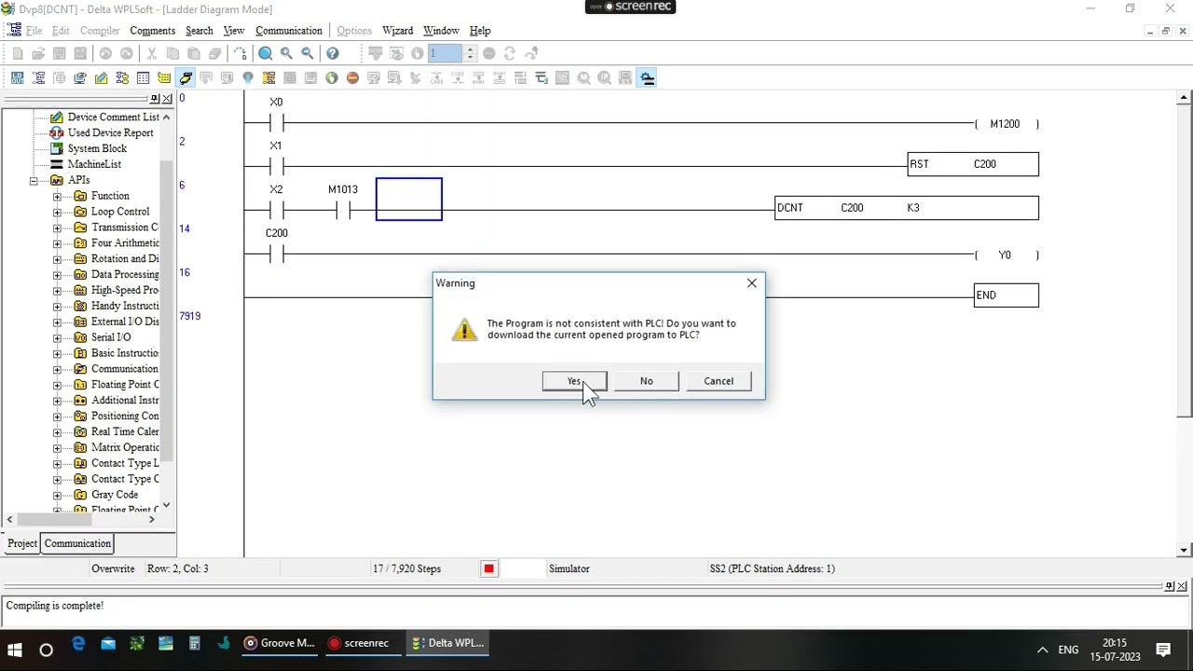Select MachineList in tree

tap(94, 165)
